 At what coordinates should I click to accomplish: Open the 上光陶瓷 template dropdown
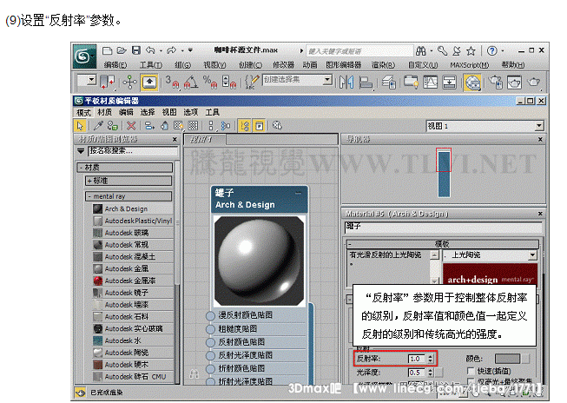[532, 255]
